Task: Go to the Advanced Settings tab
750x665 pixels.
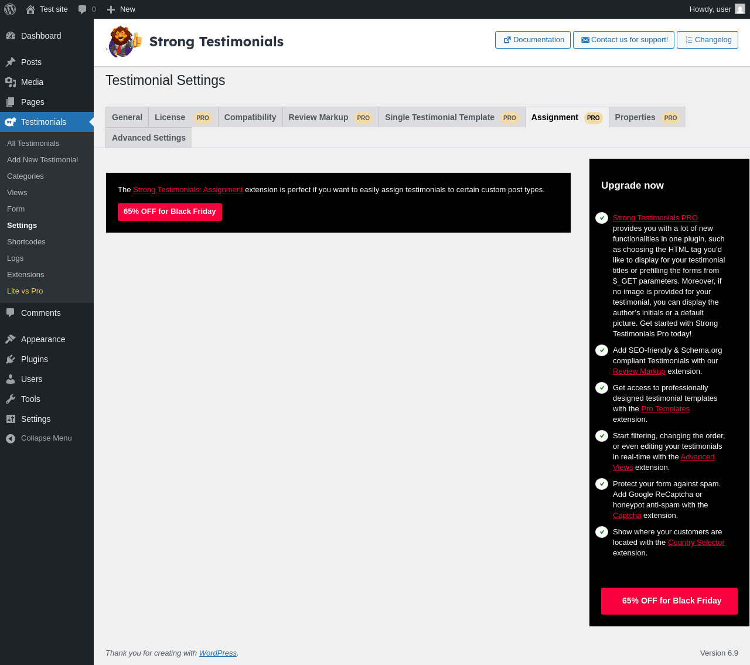Action: pyautogui.click(x=149, y=138)
